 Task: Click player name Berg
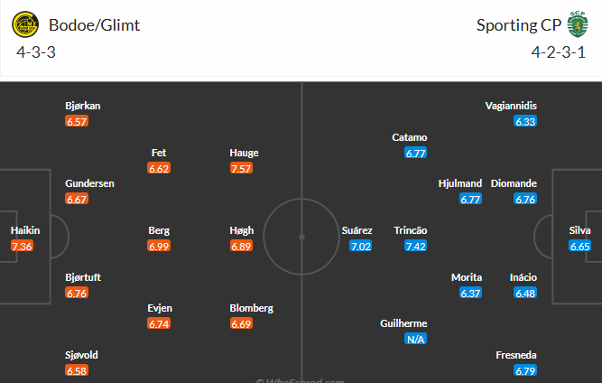coord(159,230)
